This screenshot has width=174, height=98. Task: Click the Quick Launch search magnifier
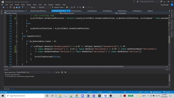click(161, 2)
